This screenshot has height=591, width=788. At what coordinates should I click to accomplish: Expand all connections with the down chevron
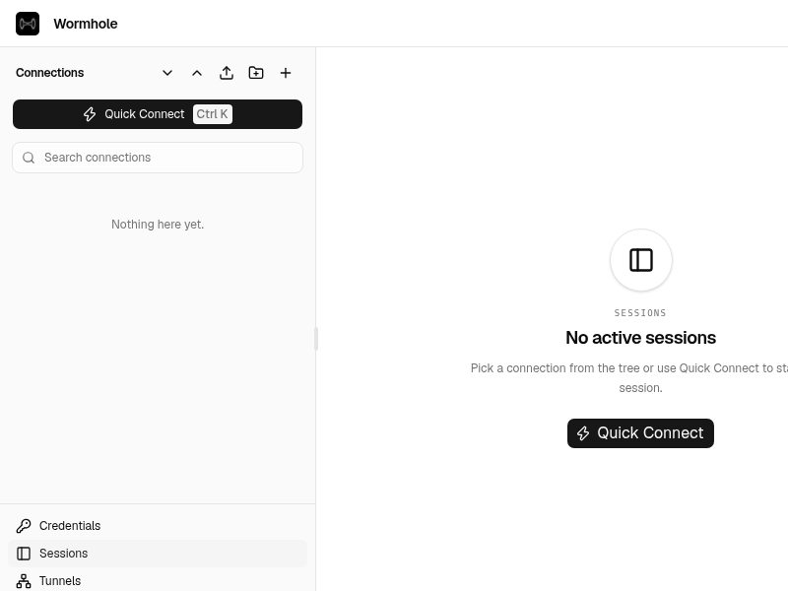[167, 73]
